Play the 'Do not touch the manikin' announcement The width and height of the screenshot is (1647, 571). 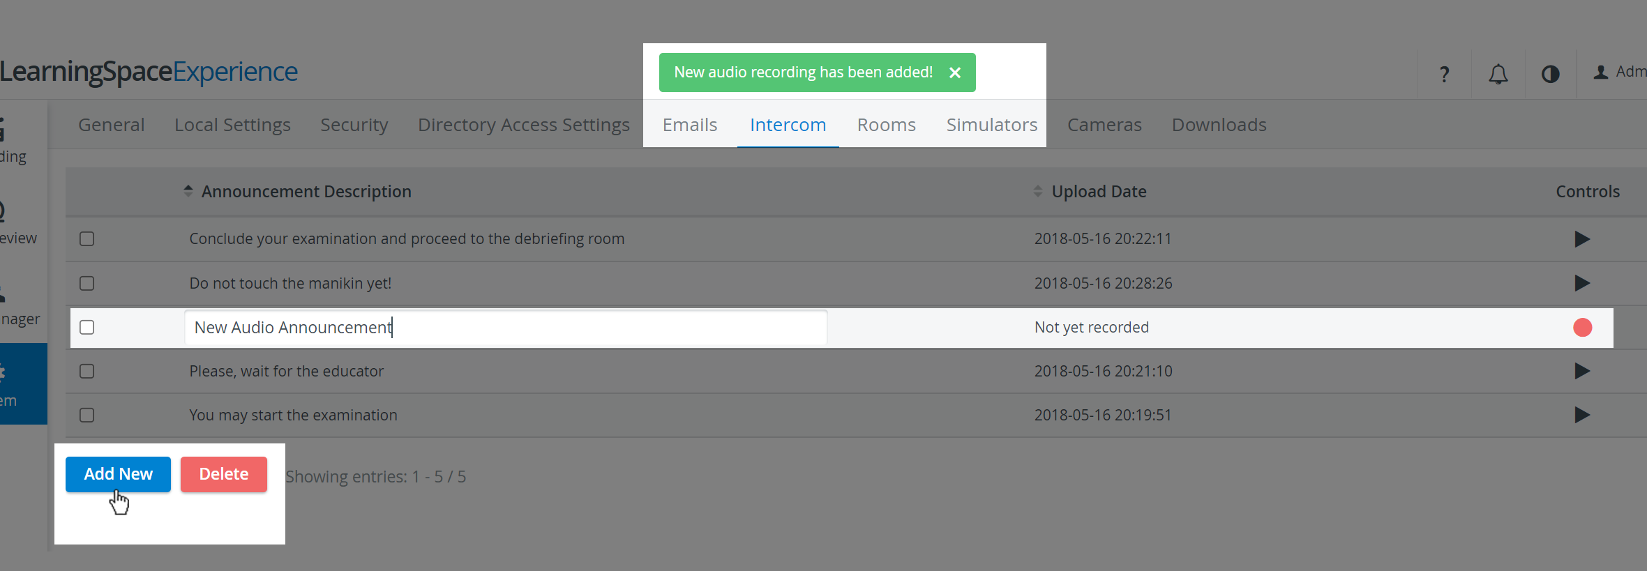click(1582, 283)
